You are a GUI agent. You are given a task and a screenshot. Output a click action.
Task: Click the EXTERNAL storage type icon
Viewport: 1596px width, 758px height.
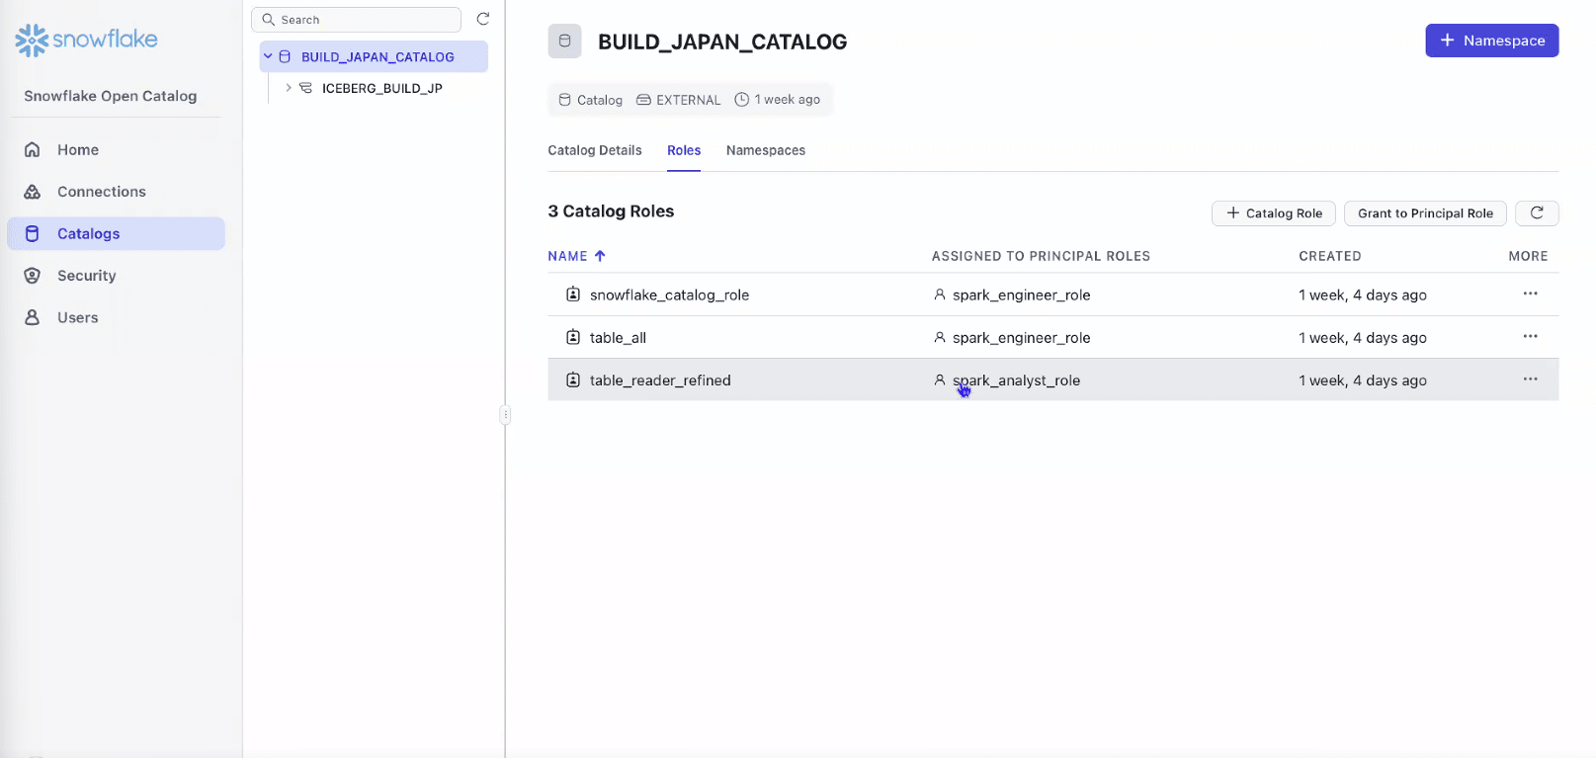click(x=643, y=100)
